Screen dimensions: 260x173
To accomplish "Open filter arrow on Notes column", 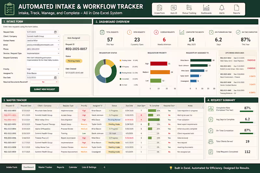I will point(202,107).
